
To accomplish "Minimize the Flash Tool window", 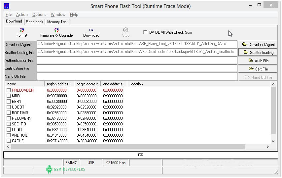I will [x=250, y=5].
